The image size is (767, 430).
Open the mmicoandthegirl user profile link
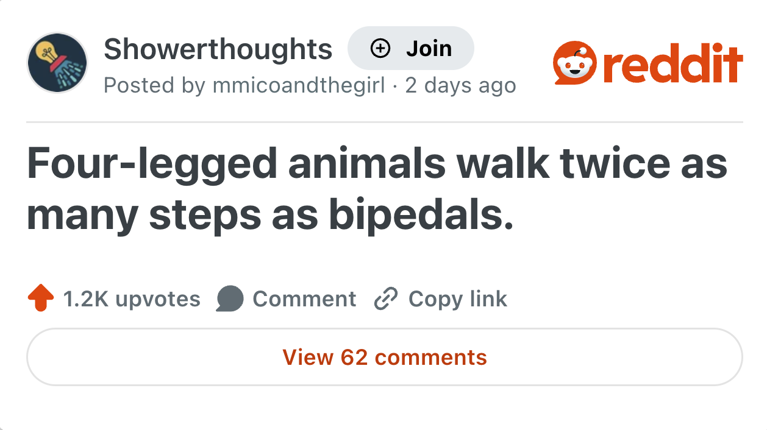tap(299, 85)
